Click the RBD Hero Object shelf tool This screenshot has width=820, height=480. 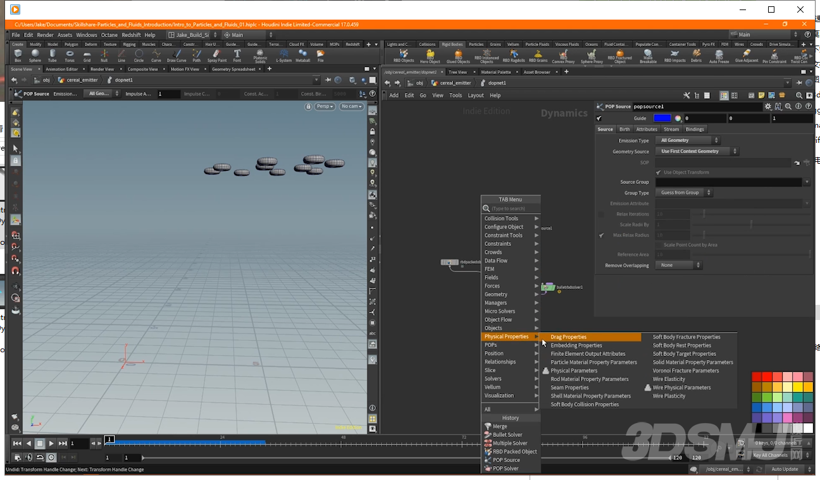click(430, 57)
